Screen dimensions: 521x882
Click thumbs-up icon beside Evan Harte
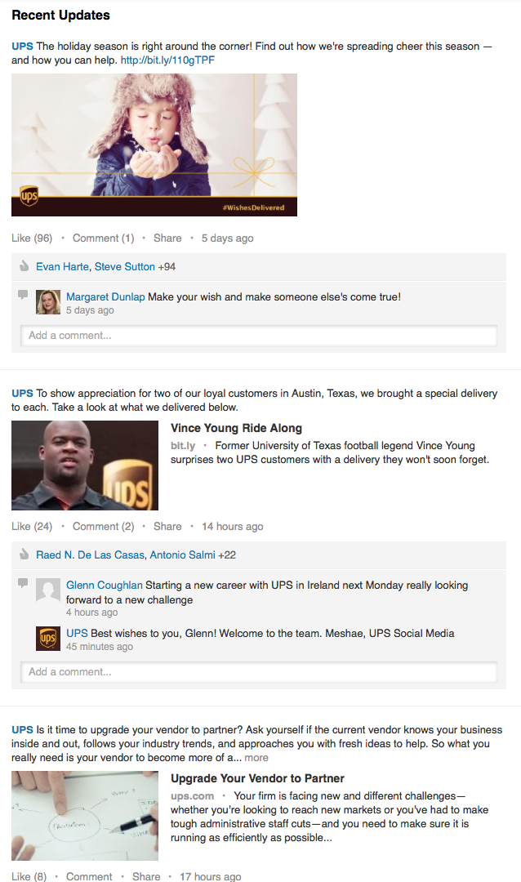pyautogui.click(x=24, y=266)
